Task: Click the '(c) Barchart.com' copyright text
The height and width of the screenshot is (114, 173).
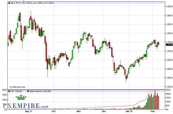Action: coord(17,87)
